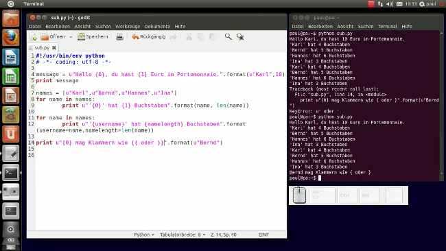The image size is (446, 251).
Task: Create new document in gedit toolbar
Action: (34, 36)
